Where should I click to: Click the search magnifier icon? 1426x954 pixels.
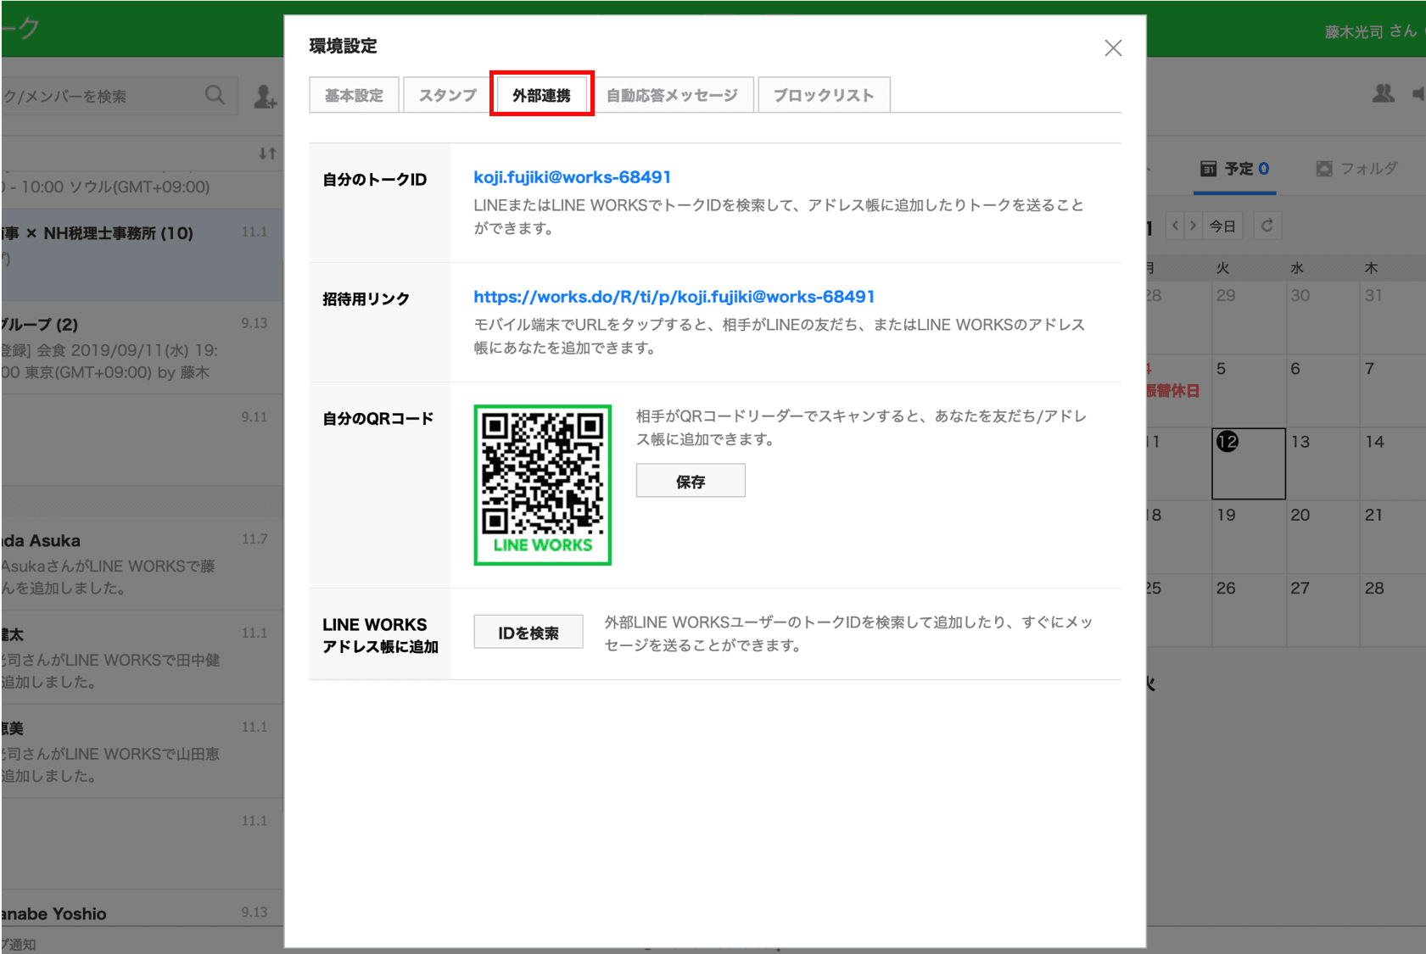(215, 96)
